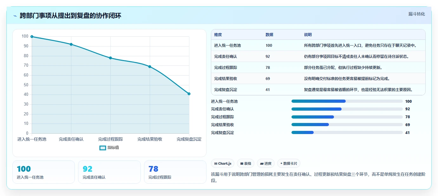Click x-axis label 进入统一任务池
Image resolution: width=438 pixels, height=196 pixels.
point(32,139)
